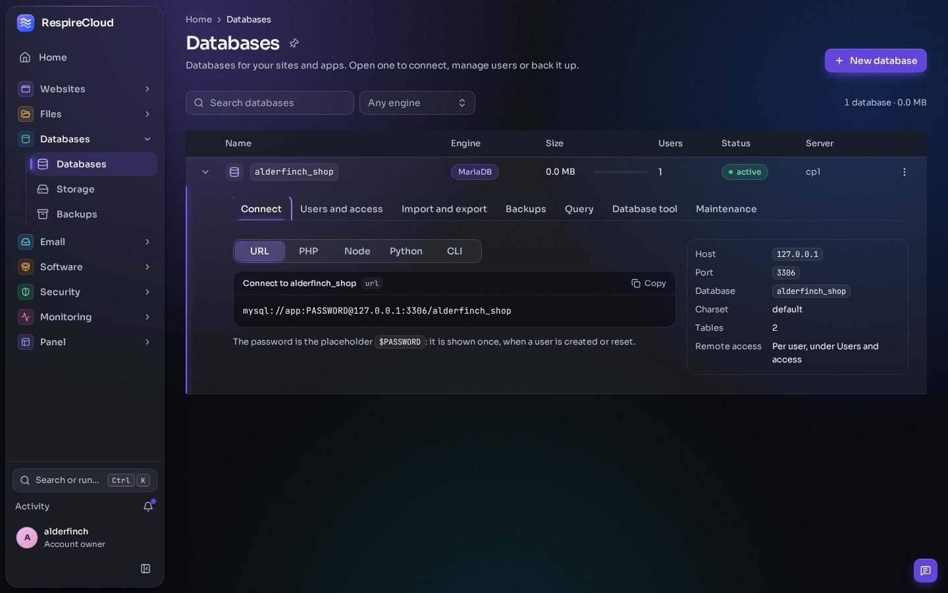Viewport: 948px width, 593px height.
Task: Copy the connection URL
Action: pyautogui.click(x=648, y=283)
